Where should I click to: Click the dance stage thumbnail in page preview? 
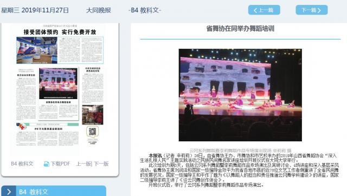pyautogui.click(x=59, y=83)
